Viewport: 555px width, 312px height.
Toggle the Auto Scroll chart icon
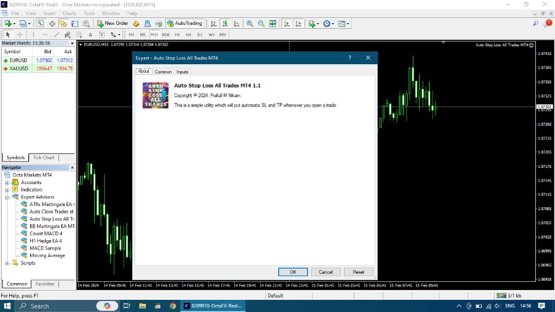click(287, 23)
